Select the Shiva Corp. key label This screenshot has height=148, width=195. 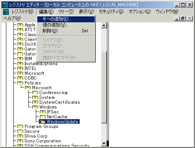point(36,136)
